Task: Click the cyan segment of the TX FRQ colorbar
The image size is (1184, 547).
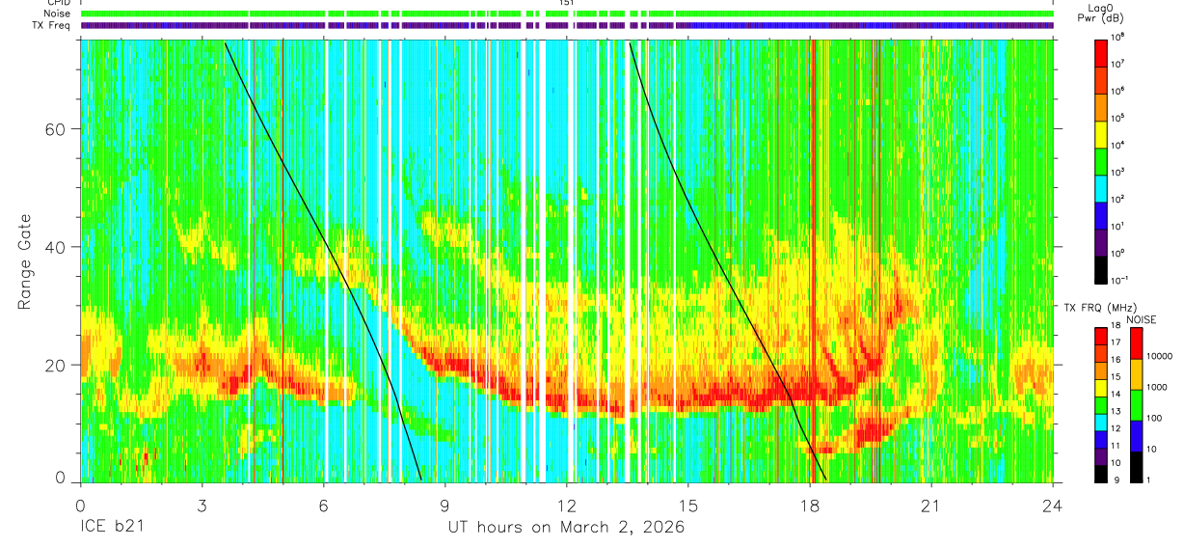Action: pos(1101,423)
